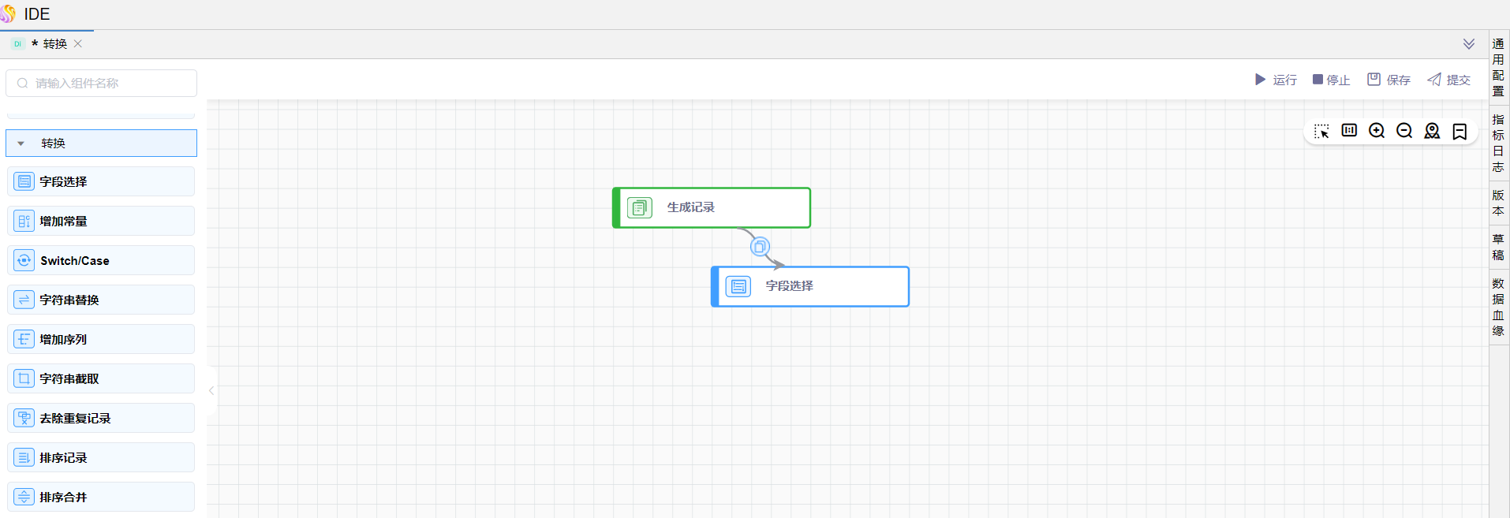Zoom out on the canvas
The height and width of the screenshot is (518, 1510).
(1404, 131)
